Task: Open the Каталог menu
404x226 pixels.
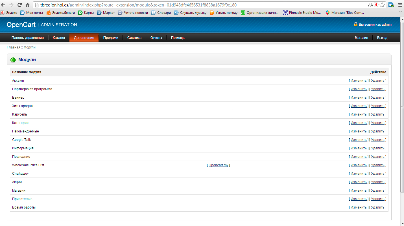Action: [59, 38]
